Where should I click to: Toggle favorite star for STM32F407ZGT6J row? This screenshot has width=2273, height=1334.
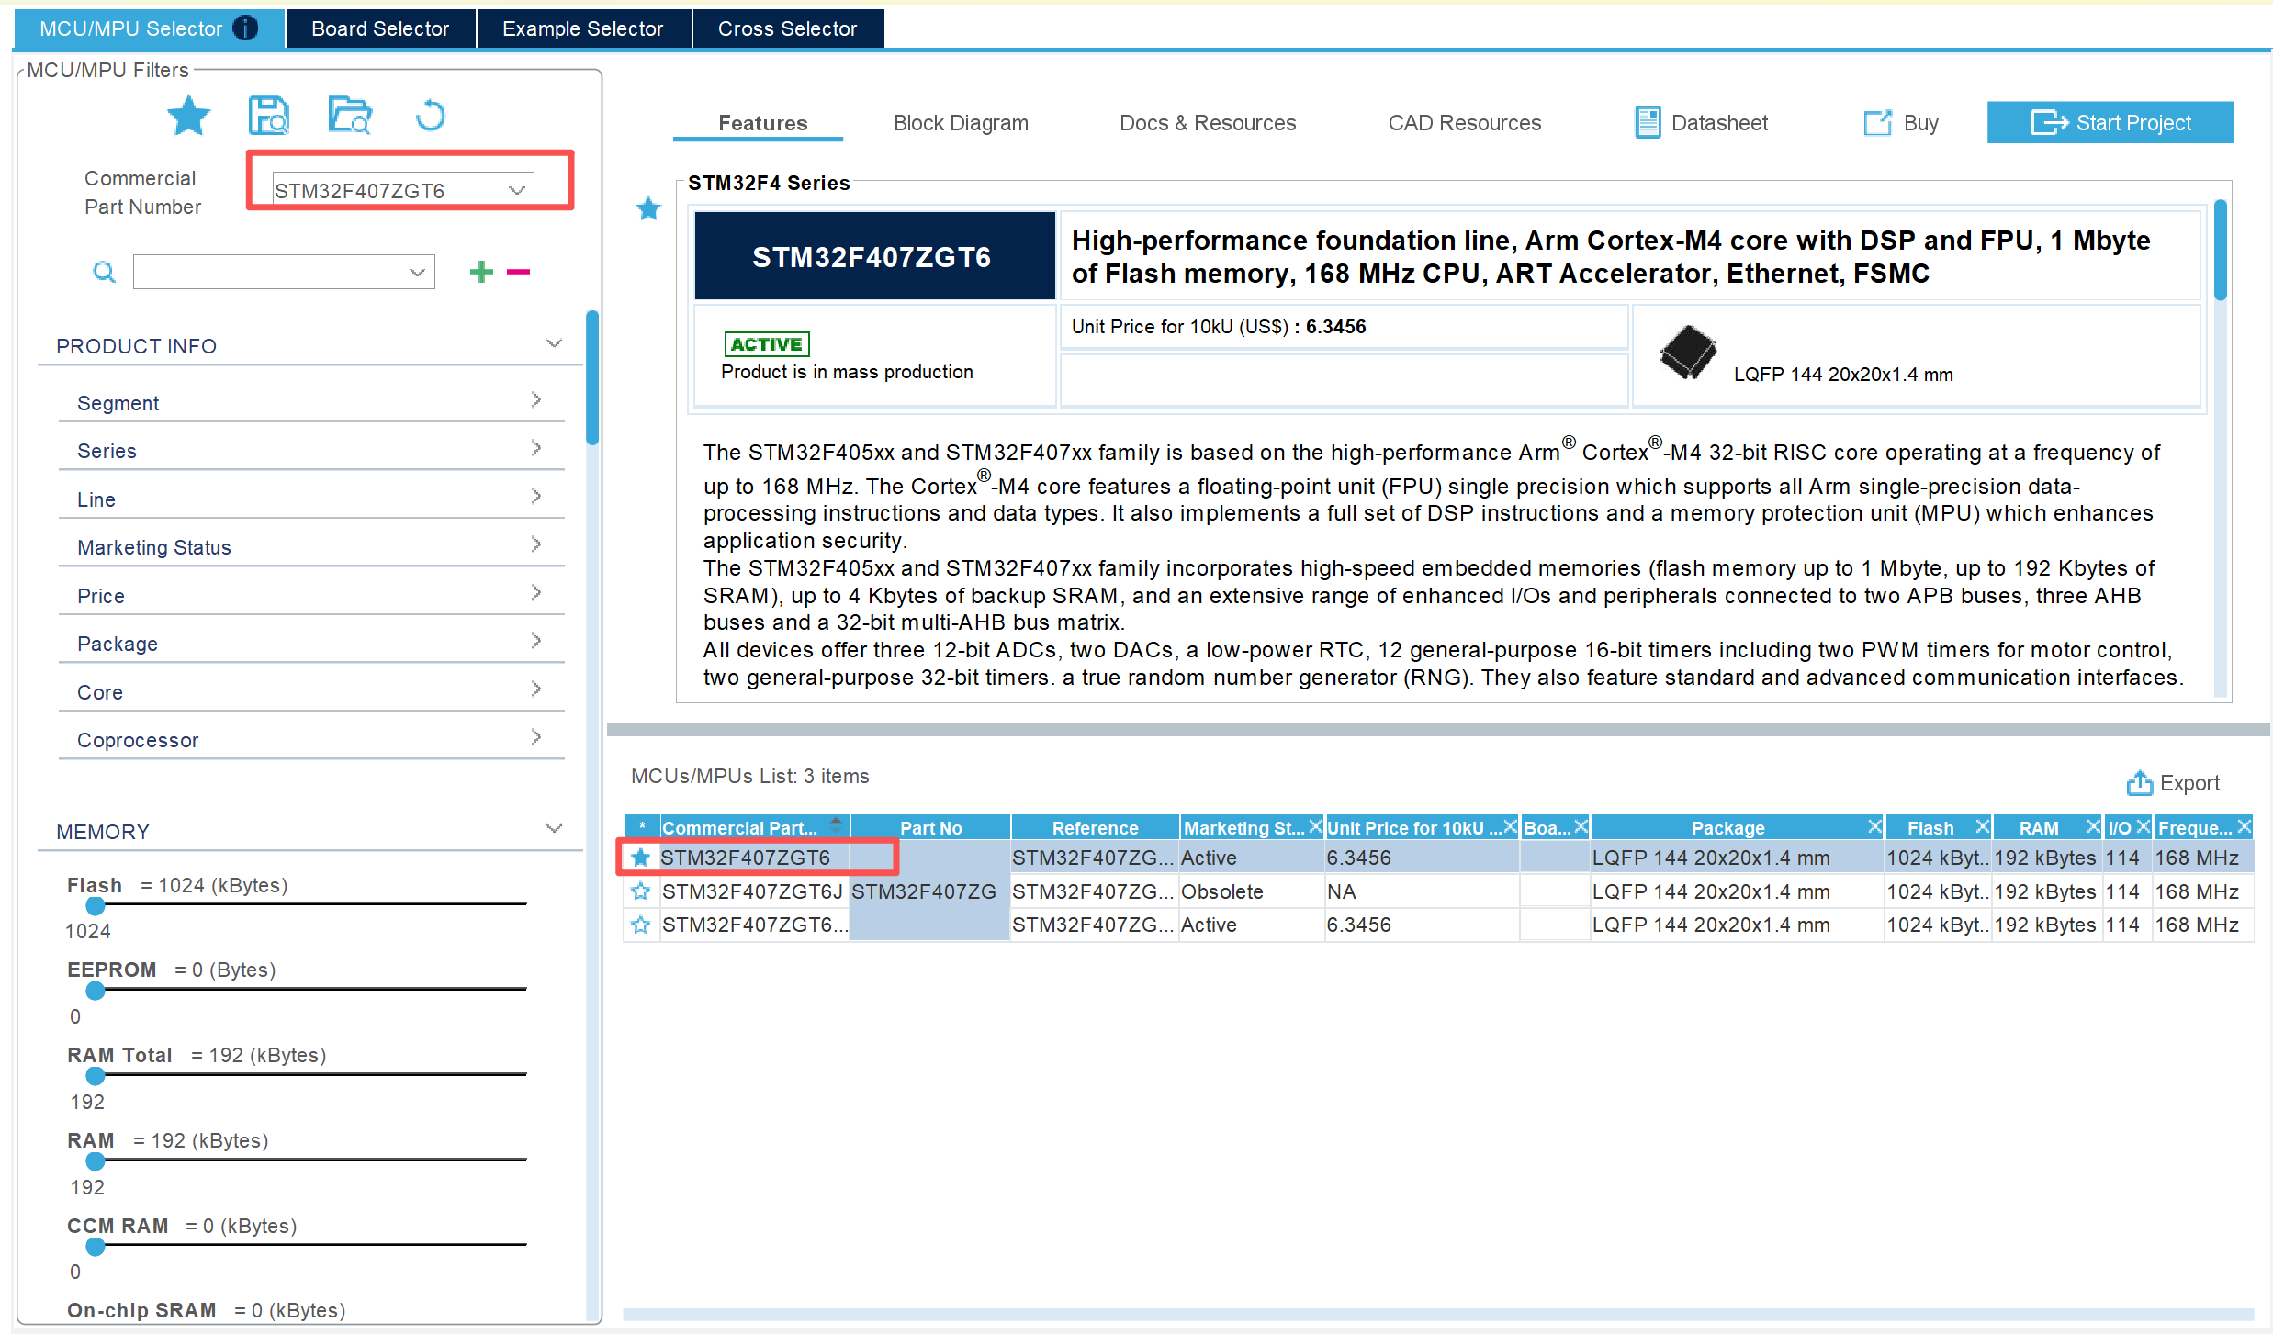(x=640, y=891)
